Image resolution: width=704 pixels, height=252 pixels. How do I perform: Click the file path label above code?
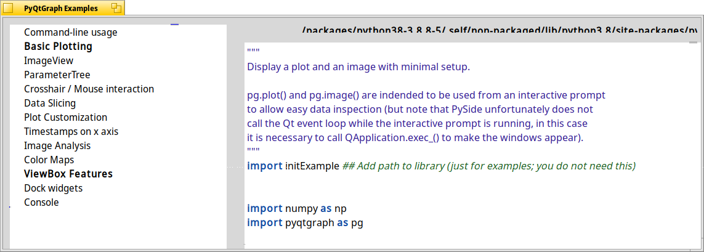(x=500, y=30)
